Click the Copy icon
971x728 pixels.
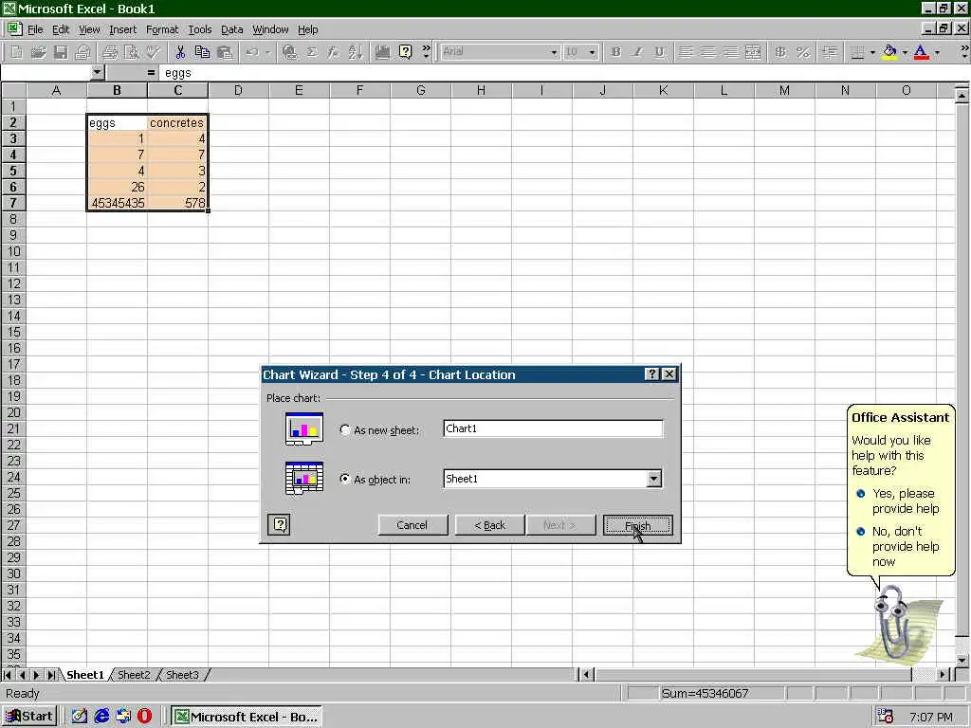click(x=202, y=53)
